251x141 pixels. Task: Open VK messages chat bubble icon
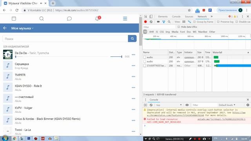[69, 18]
